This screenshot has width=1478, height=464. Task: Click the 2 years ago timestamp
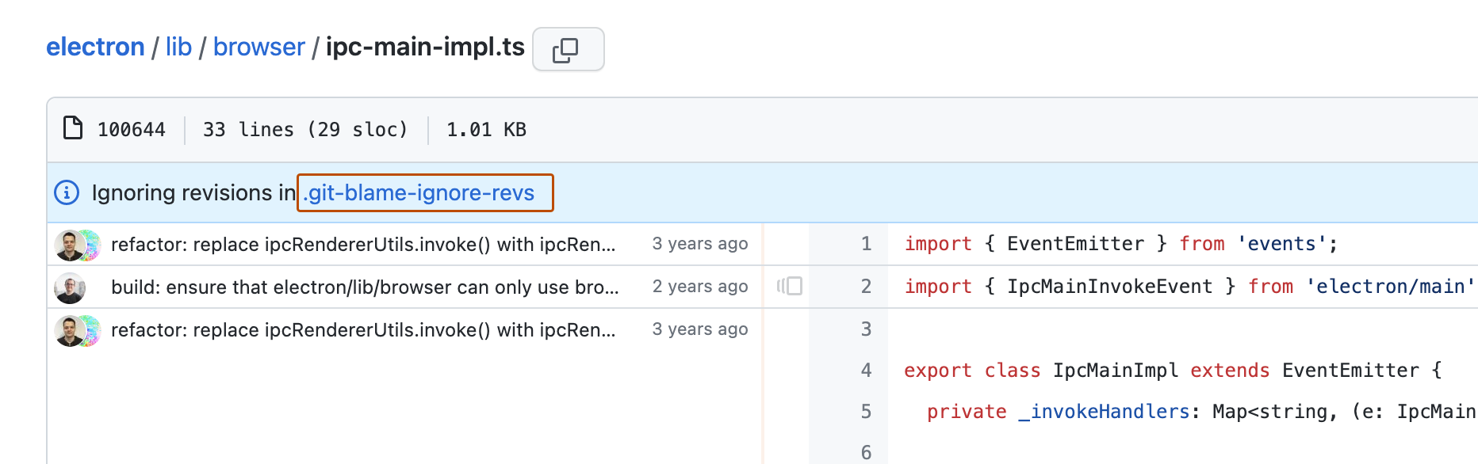pos(699,286)
